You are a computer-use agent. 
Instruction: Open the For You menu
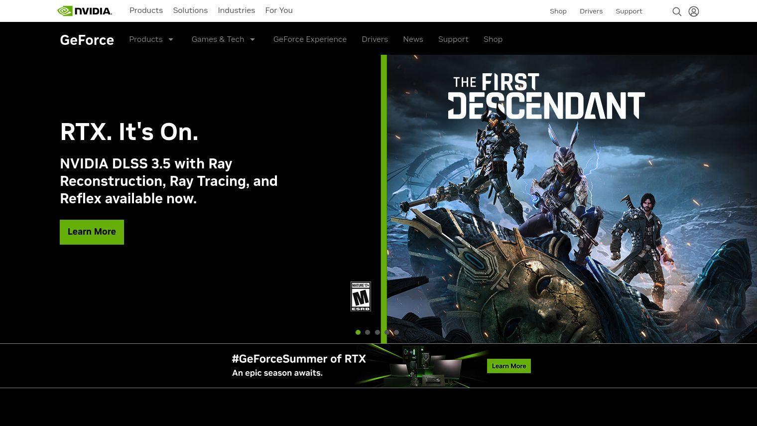[279, 10]
